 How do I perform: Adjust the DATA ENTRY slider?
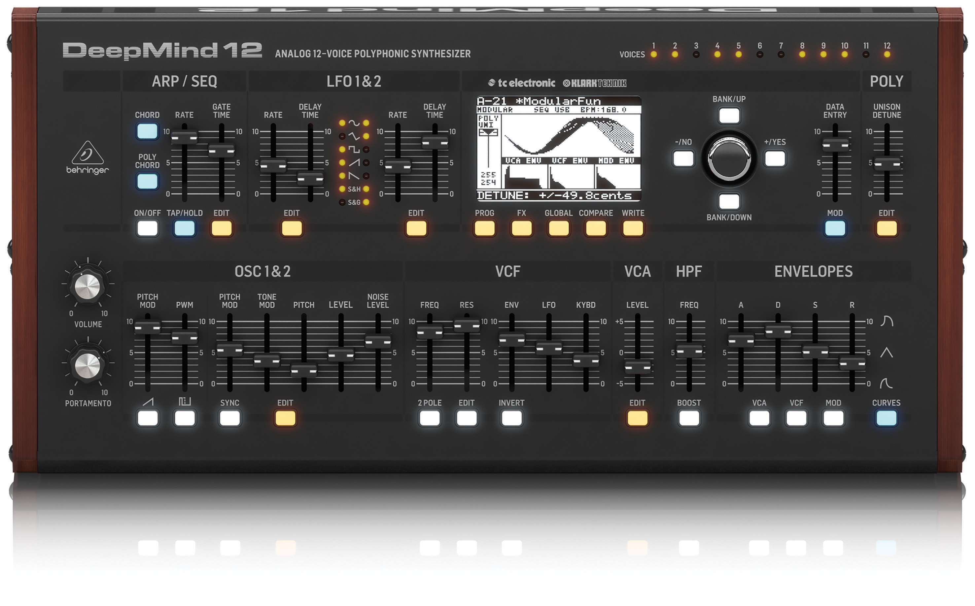[835, 145]
